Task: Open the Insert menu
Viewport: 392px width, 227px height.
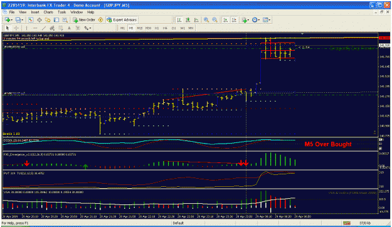Action: point(34,12)
